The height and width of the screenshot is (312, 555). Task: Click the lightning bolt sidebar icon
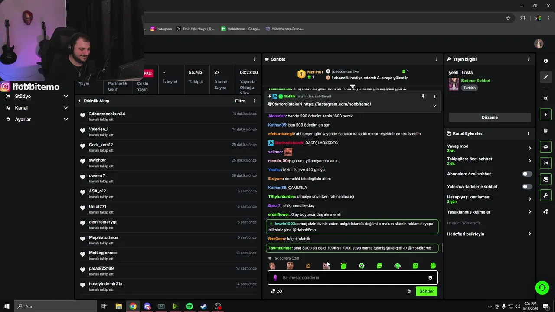[x=545, y=115]
